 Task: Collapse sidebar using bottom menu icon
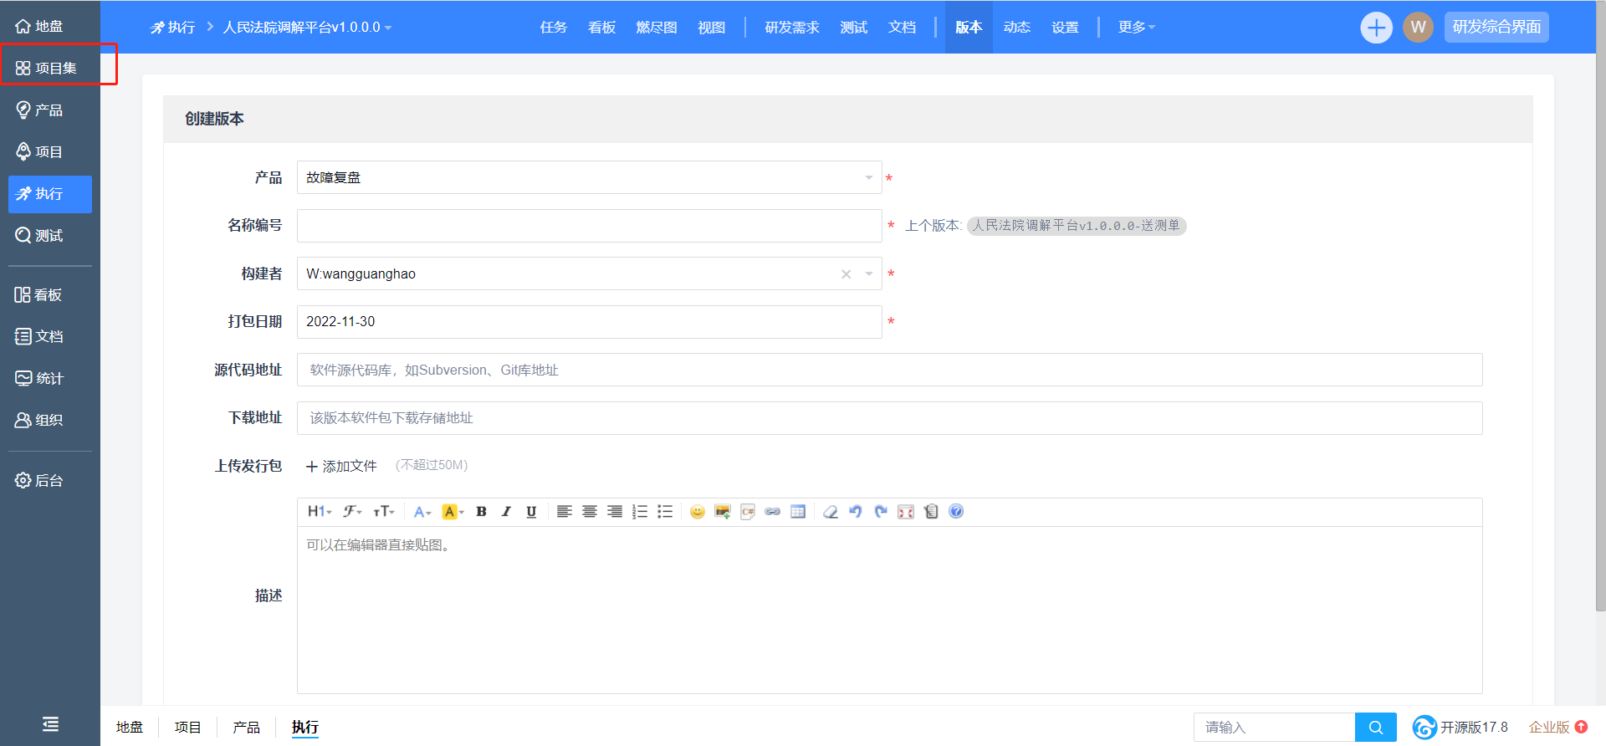50,724
